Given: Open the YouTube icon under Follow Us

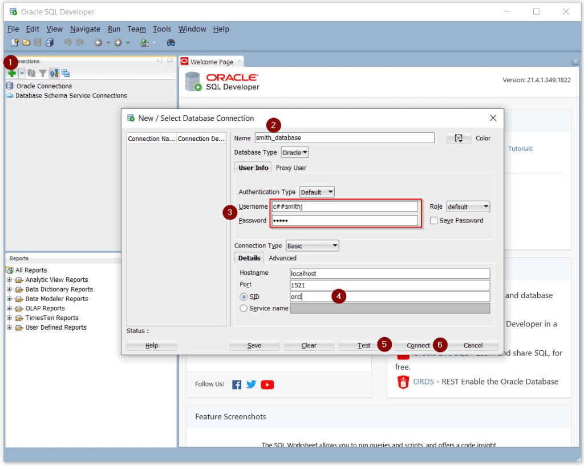Looking at the screenshot, I should click(267, 384).
